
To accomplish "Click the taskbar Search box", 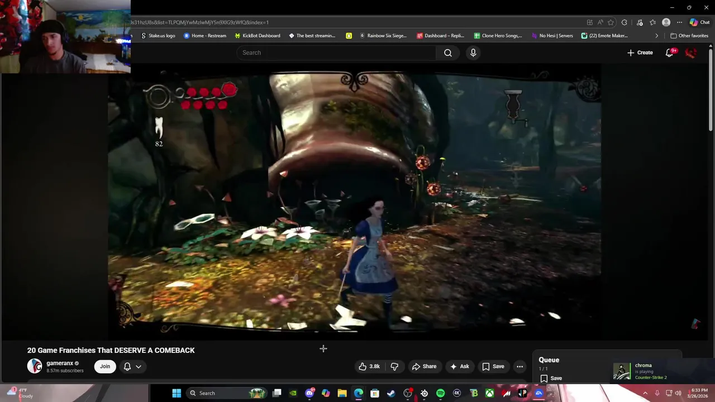I will pyautogui.click(x=227, y=393).
